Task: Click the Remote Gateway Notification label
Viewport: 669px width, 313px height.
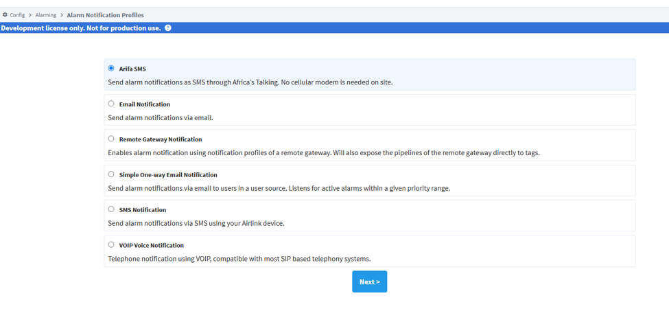Action: tap(161, 139)
